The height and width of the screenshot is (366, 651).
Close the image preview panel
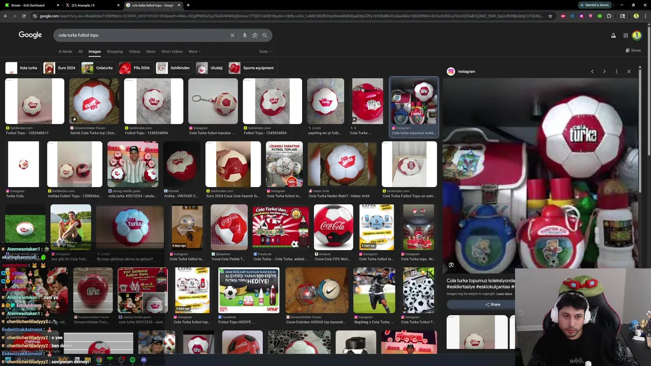pyautogui.click(x=629, y=72)
